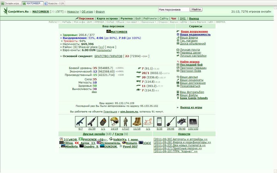This screenshot has width=277, height=173.
Task: Click online count 7276 игроков онлайн
Action: (x=256, y=12)
